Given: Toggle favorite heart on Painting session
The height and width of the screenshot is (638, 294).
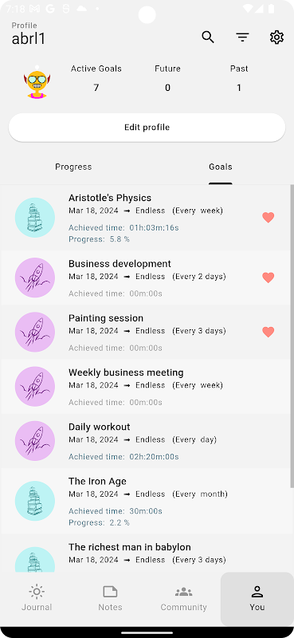Looking at the screenshot, I should point(268,332).
